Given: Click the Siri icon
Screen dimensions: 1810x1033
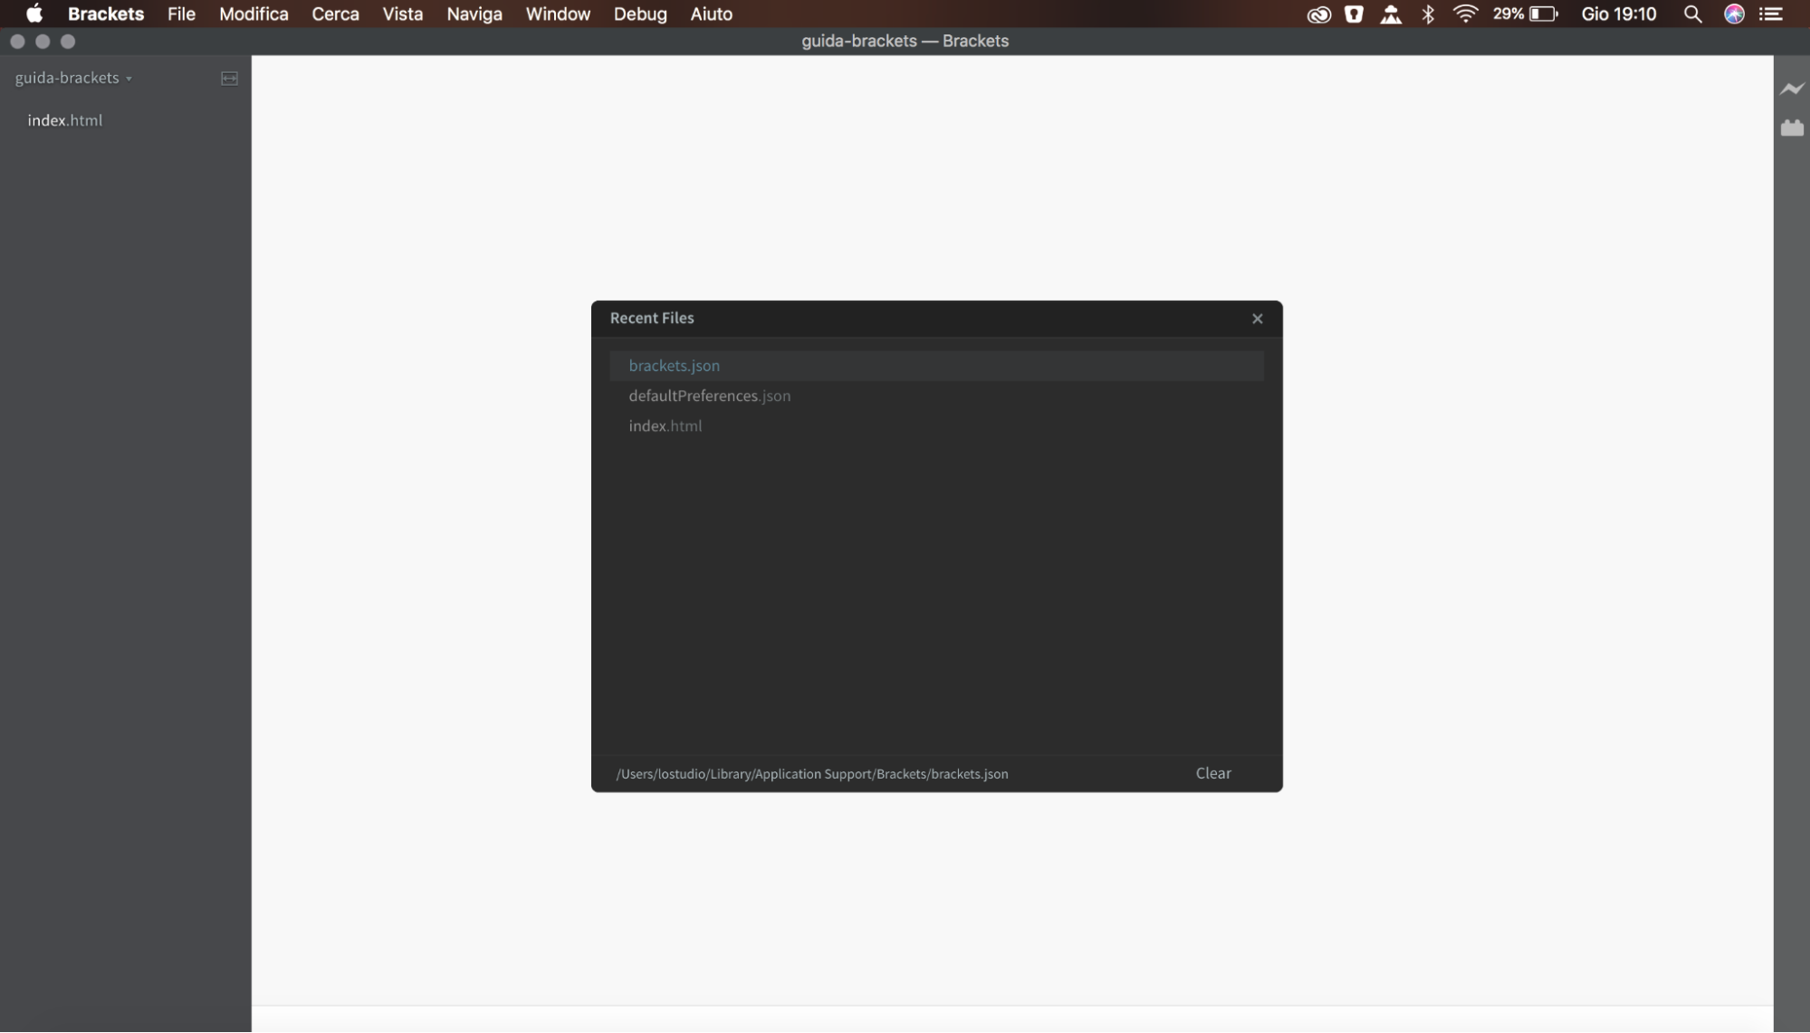Looking at the screenshot, I should click(x=1734, y=14).
